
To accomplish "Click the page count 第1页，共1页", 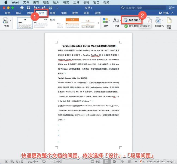I will [14, 162].
